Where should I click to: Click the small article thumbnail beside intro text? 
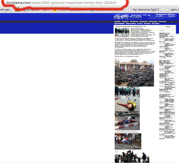pyautogui.click(x=122, y=32)
